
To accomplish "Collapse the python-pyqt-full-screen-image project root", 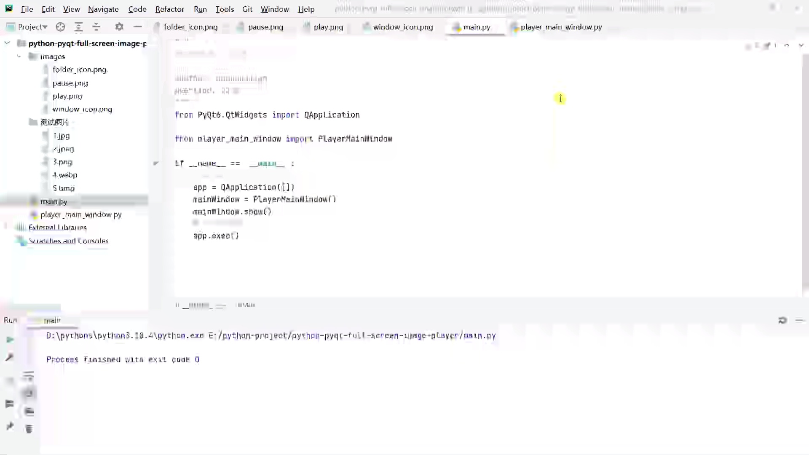I will [7, 43].
